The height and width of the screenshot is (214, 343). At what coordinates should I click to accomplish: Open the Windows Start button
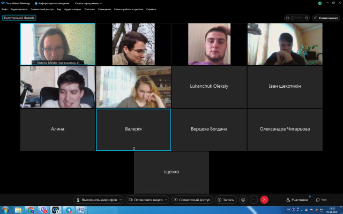5,210
